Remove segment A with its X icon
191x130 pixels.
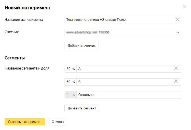[176, 69]
